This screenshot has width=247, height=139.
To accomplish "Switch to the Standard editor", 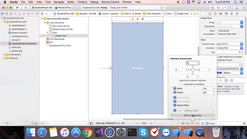I will (213, 8).
